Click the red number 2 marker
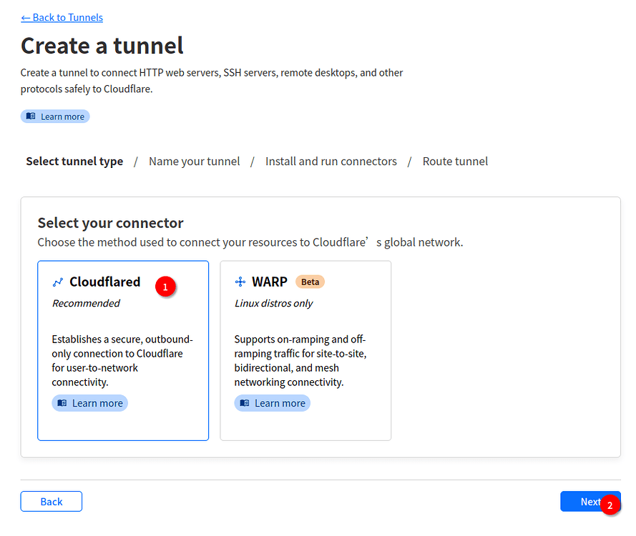Viewport: 636px width, 536px height. point(610,505)
